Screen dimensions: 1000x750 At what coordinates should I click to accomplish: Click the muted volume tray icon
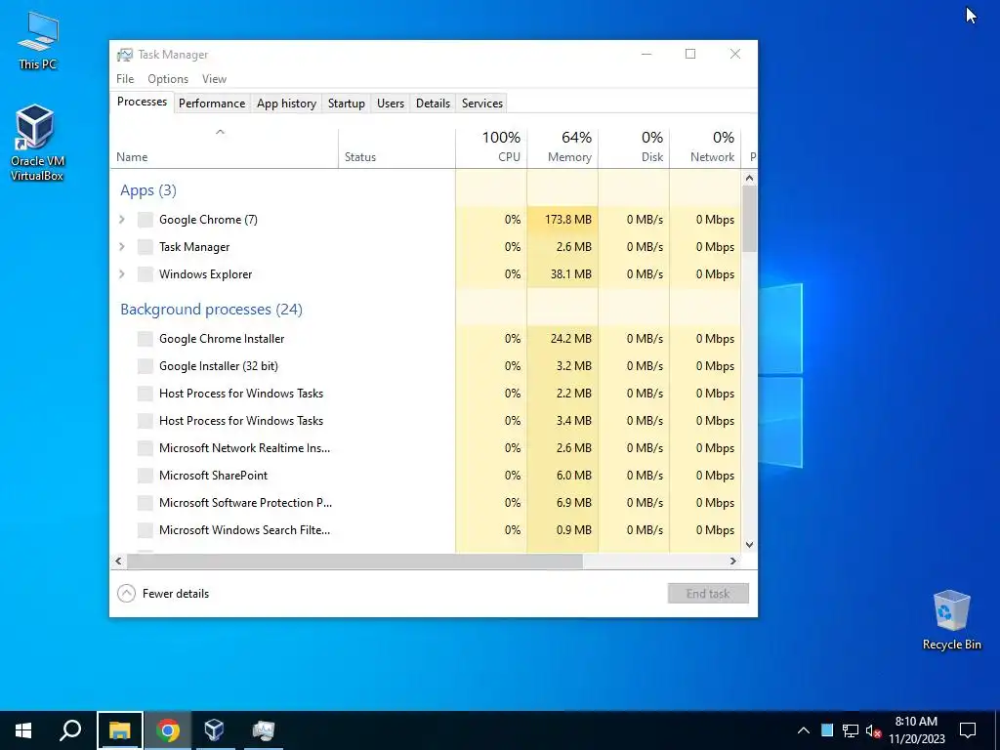(x=873, y=730)
